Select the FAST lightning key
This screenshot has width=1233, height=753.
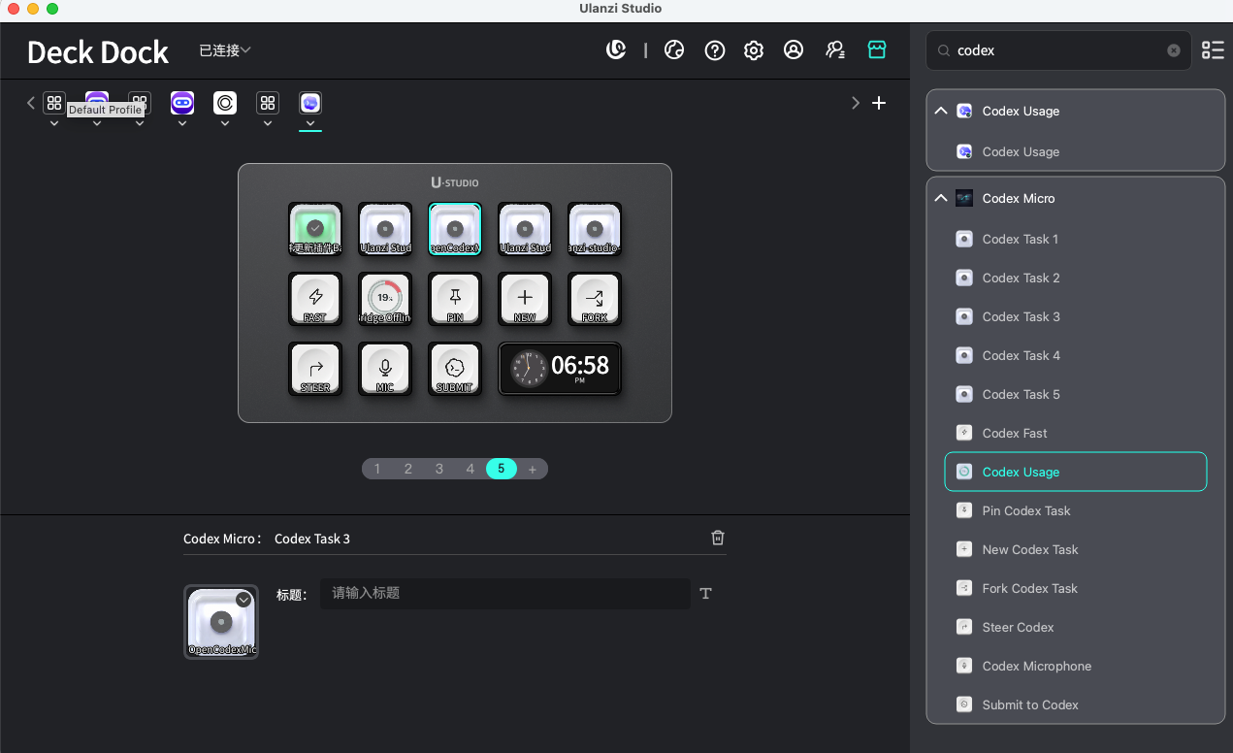(315, 299)
